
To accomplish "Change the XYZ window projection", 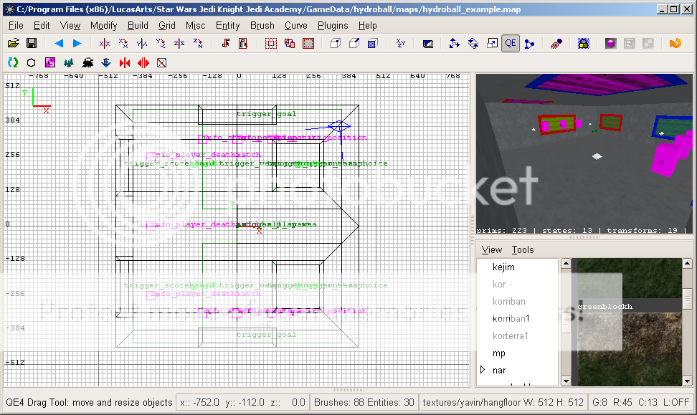I will tap(400, 43).
